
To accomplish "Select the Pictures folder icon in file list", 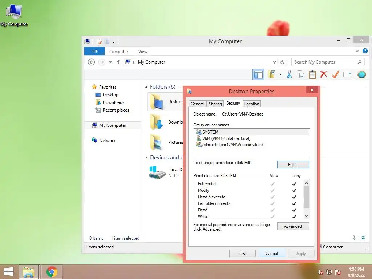I will click(157, 142).
